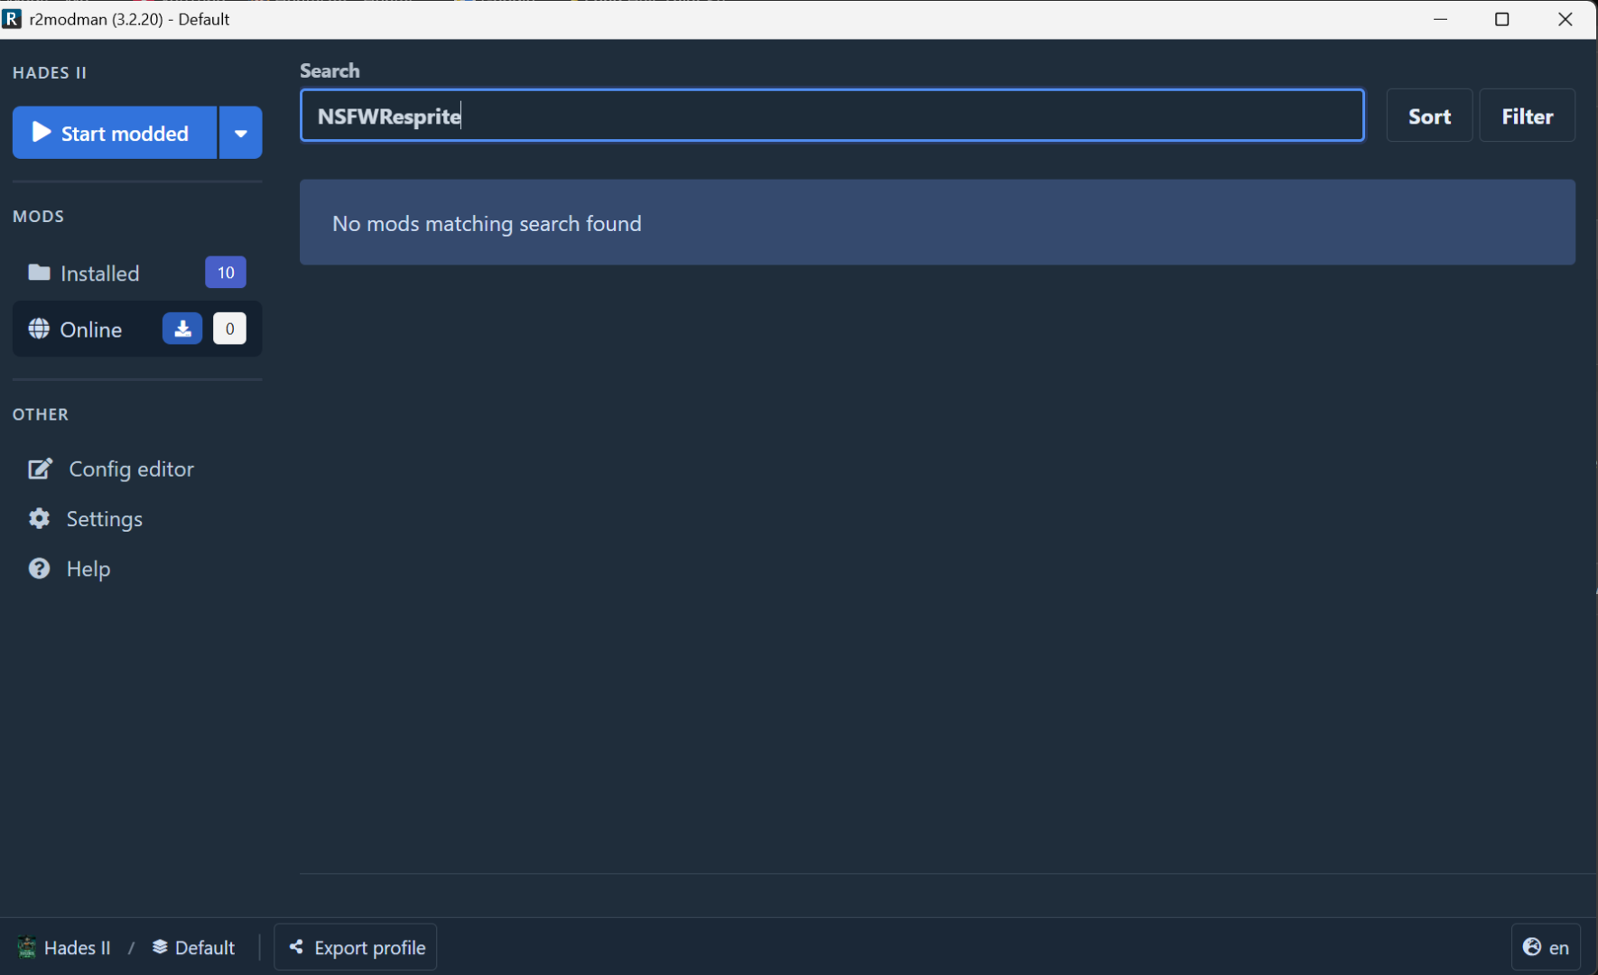Open the Installed mods list
Viewport: 1598px width, 975px height.
pos(137,273)
